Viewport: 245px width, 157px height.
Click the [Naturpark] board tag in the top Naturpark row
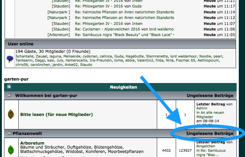[59, 12]
